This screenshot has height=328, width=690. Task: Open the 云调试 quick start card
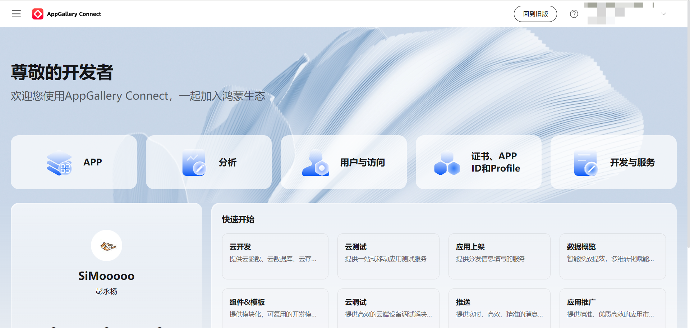[x=388, y=309]
